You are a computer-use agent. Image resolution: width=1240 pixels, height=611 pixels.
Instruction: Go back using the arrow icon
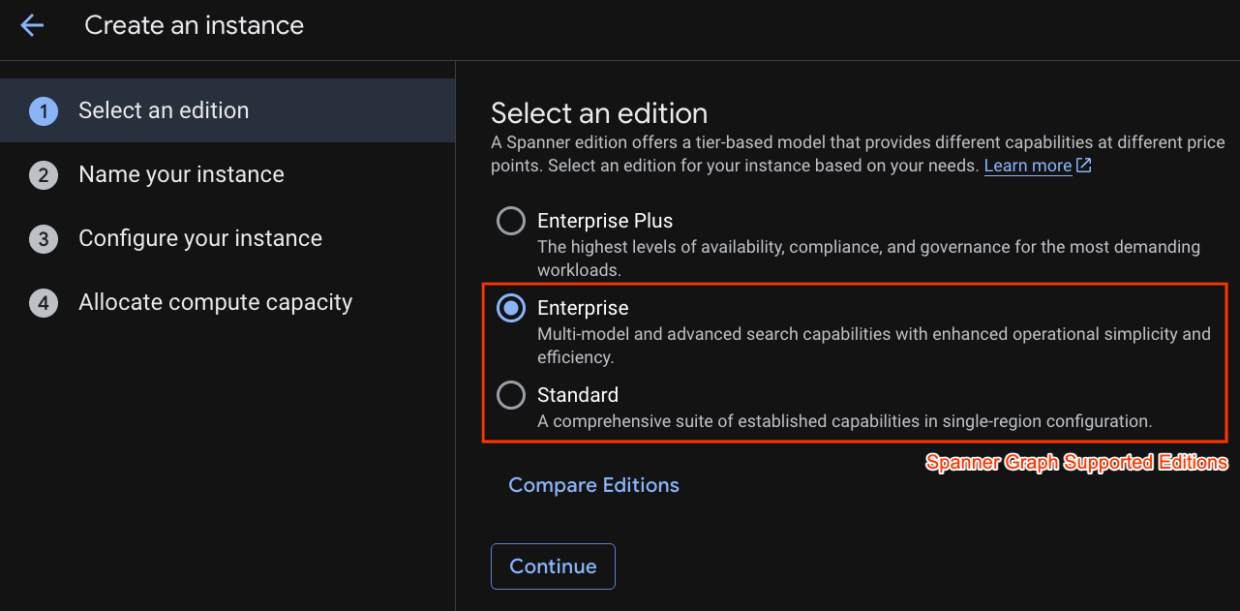click(x=32, y=25)
